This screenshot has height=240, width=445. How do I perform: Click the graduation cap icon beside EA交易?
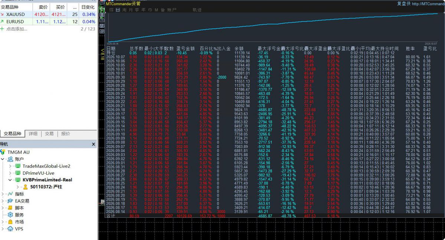tap(10, 201)
